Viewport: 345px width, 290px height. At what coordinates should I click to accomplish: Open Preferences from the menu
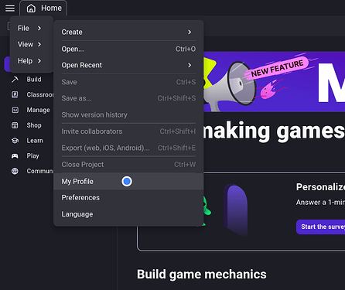(128, 198)
